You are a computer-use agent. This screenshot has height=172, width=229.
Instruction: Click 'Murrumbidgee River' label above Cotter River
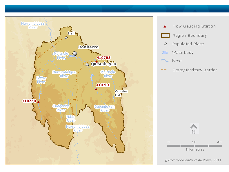click(64, 74)
